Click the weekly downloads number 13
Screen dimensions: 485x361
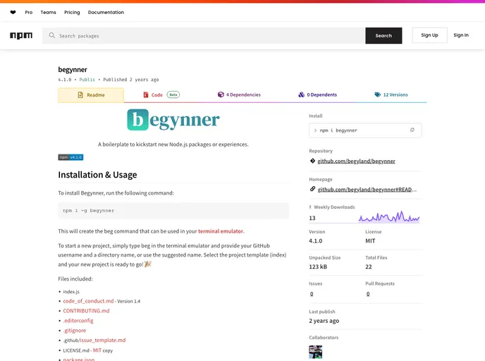point(312,218)
